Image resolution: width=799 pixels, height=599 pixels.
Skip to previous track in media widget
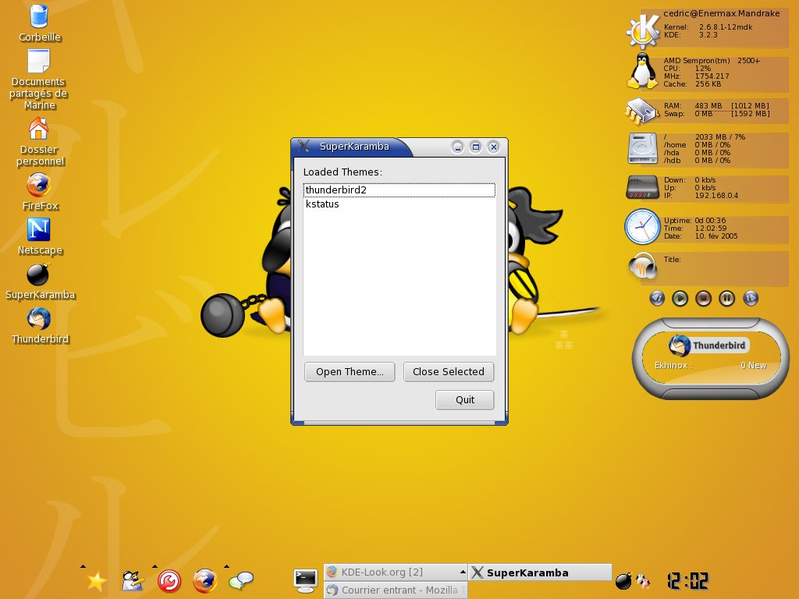pyautogui.click(x=657, y=298)
